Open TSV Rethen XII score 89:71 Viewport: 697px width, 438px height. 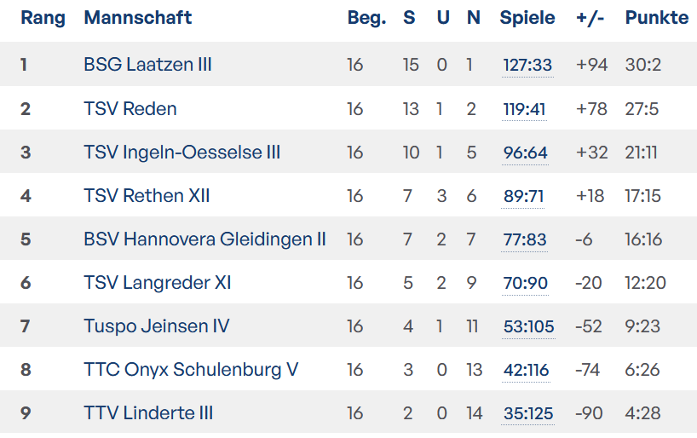click(523, 196)
